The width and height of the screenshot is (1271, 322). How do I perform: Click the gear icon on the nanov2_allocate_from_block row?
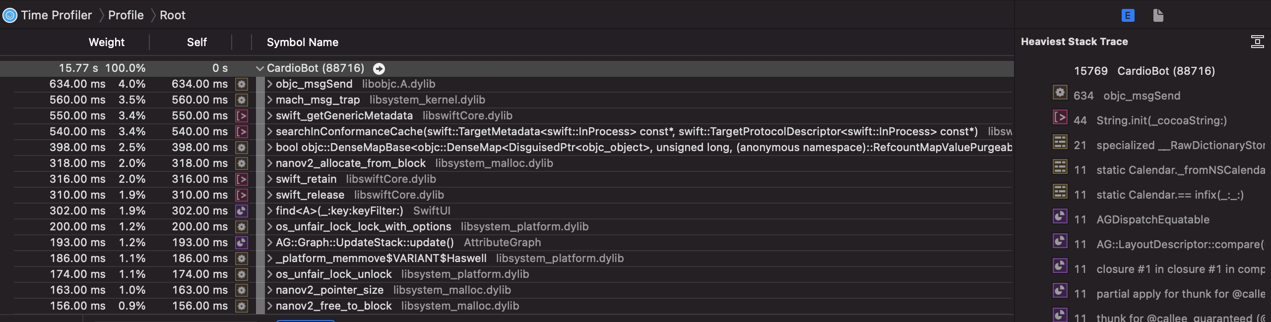pyautogui.click(x=242, y=163)
